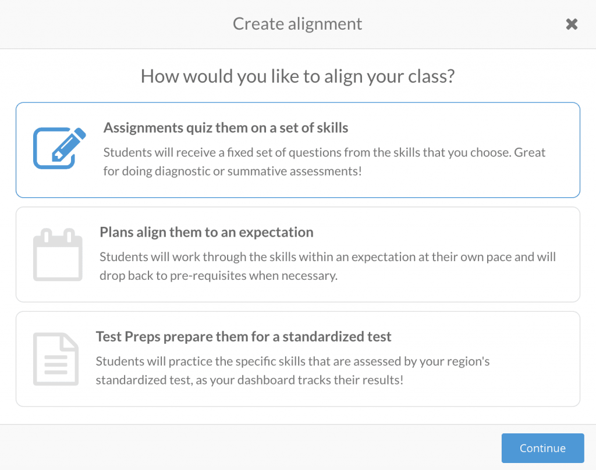Viewport: 596px width, 470px height.
Task: Select the Assignments alignment option
Action: point(298,149)
